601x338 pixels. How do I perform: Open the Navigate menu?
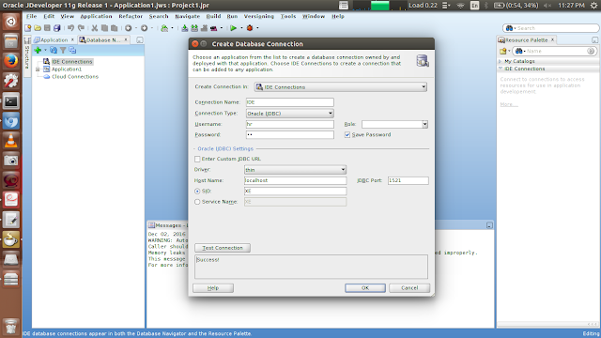[188, 17]
